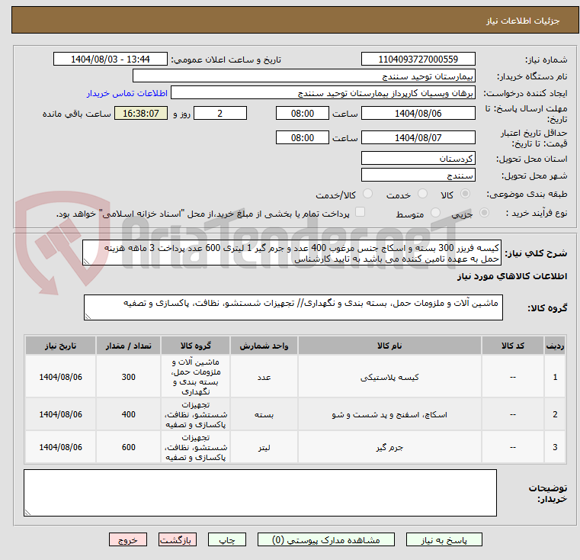Select the کالا radio button

[x=466, y=193]
